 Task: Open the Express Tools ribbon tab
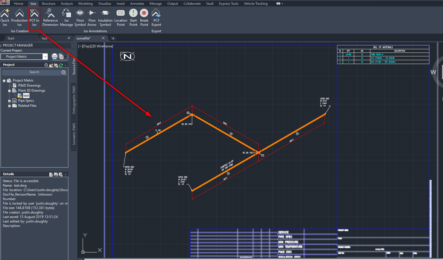229,4
